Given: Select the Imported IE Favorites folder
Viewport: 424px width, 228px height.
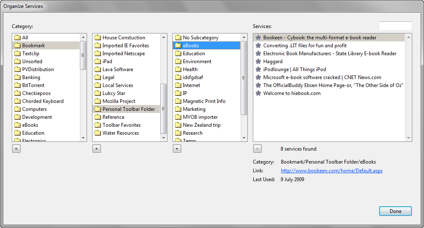Looking at the screenshot, I should click(x=126, y=45).
